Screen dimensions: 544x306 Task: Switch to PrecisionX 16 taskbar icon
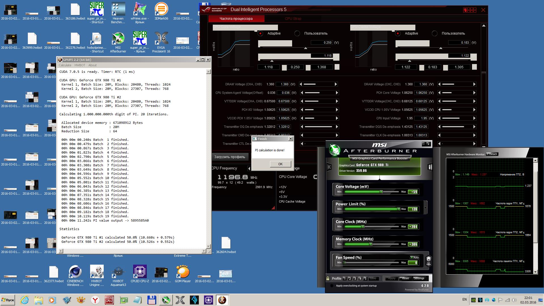point(180,300)
